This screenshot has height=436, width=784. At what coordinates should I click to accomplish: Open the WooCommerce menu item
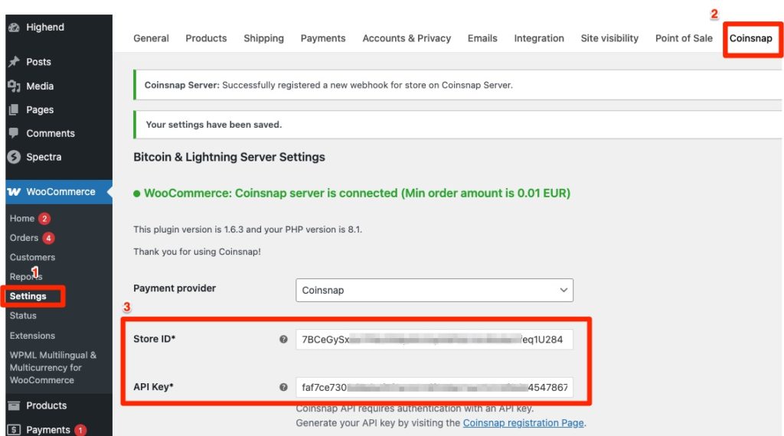[59, 192]
